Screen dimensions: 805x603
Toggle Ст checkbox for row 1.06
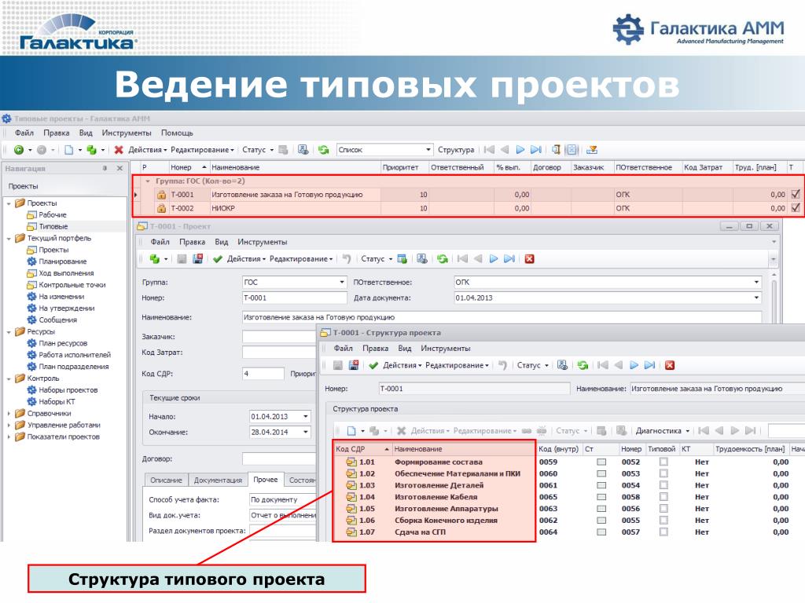point(601,521)
